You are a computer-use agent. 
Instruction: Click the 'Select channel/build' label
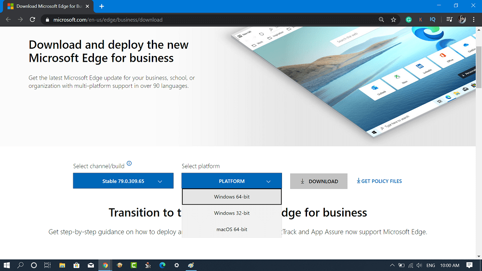pos(99,166)
